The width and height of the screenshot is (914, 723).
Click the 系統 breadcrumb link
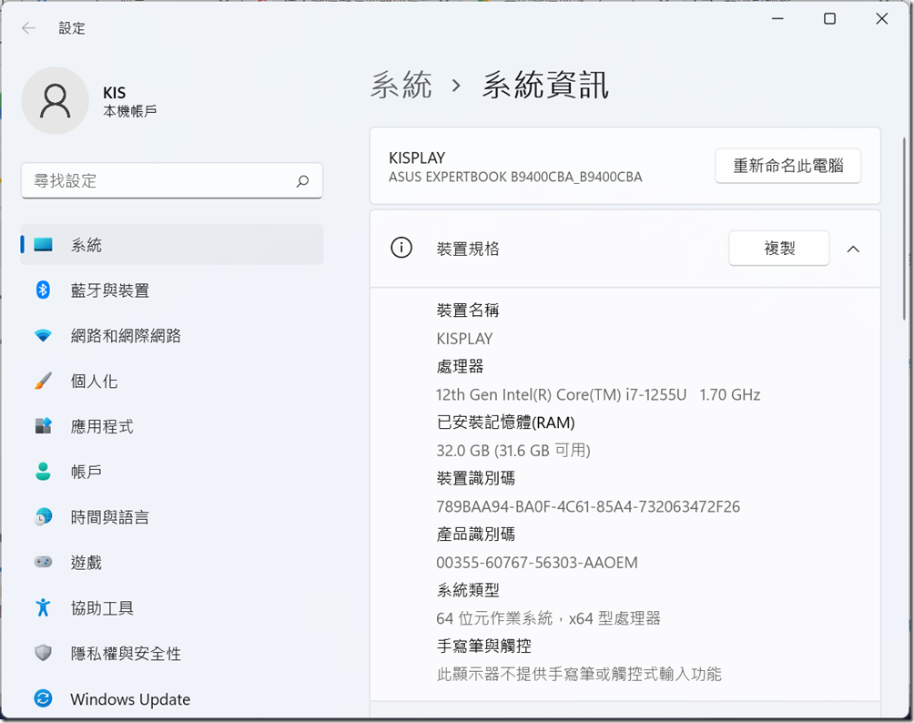point(401,86)
